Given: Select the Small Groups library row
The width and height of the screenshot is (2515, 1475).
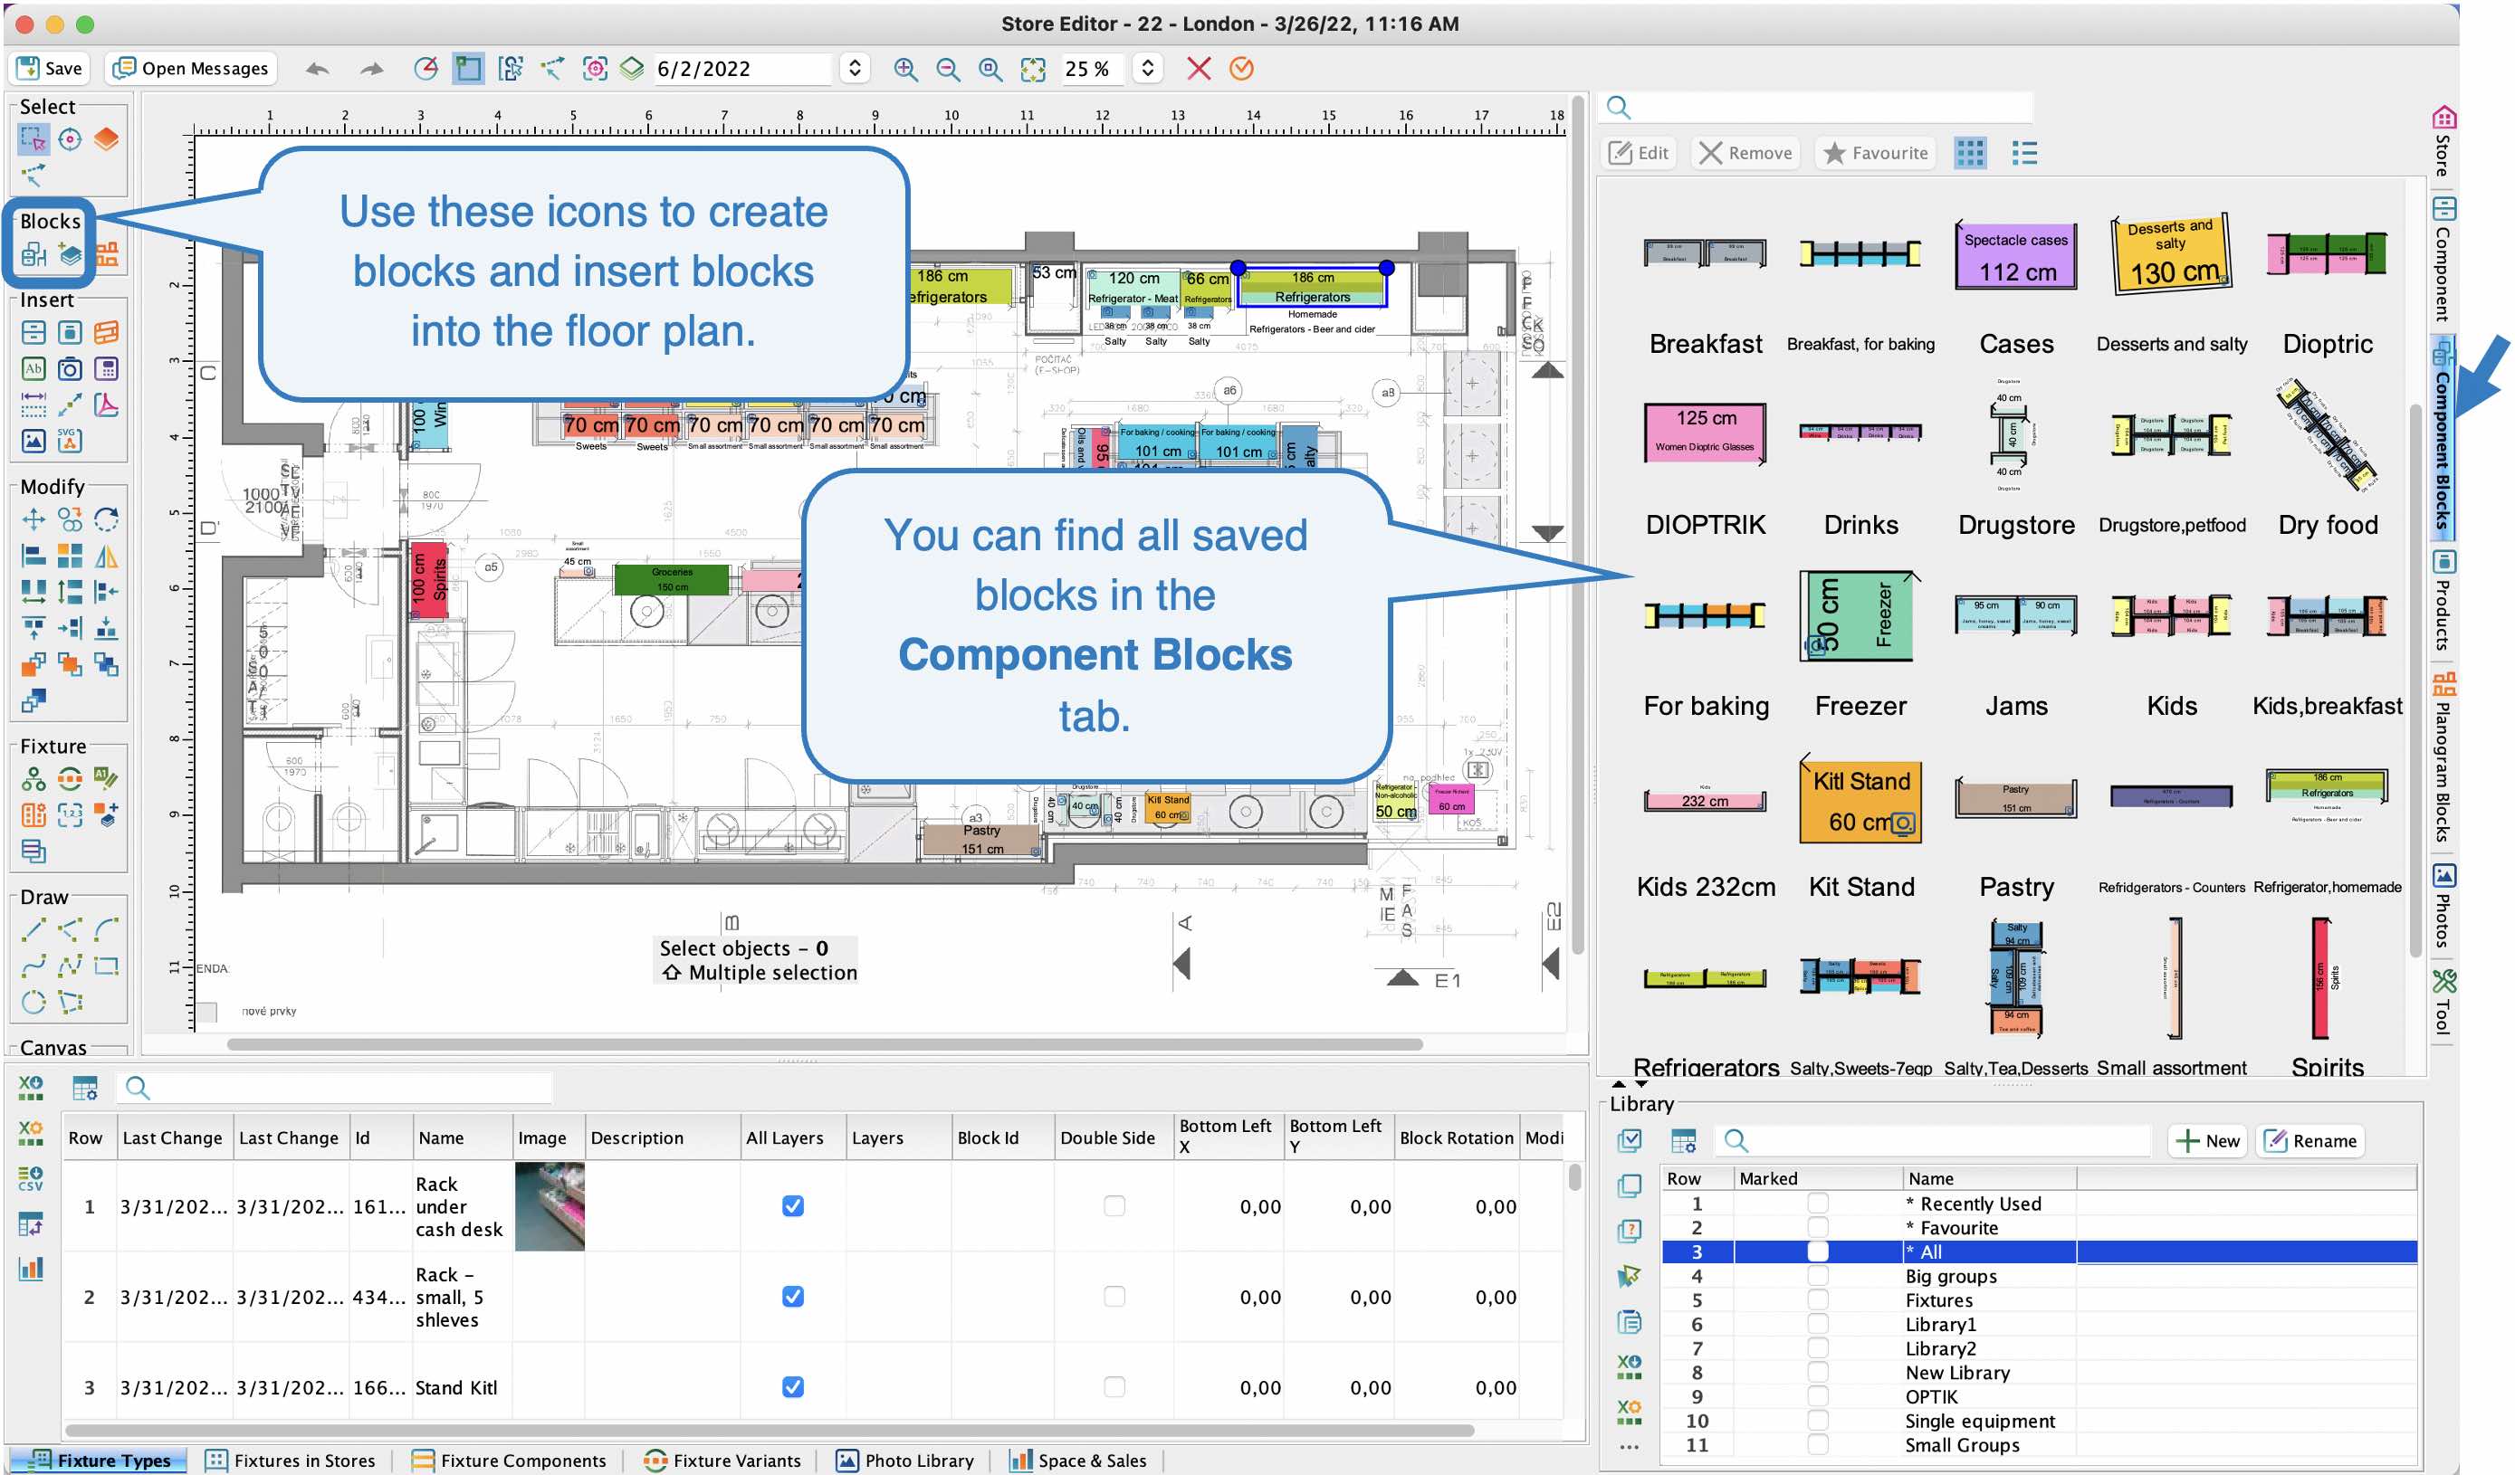Looking at the screenshot, I should 2039,1445.
